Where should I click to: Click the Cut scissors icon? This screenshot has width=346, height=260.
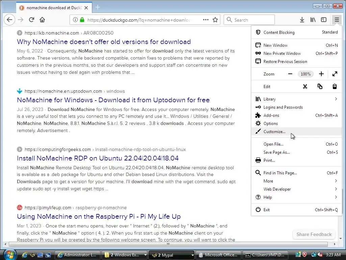[x=305, y=86]
